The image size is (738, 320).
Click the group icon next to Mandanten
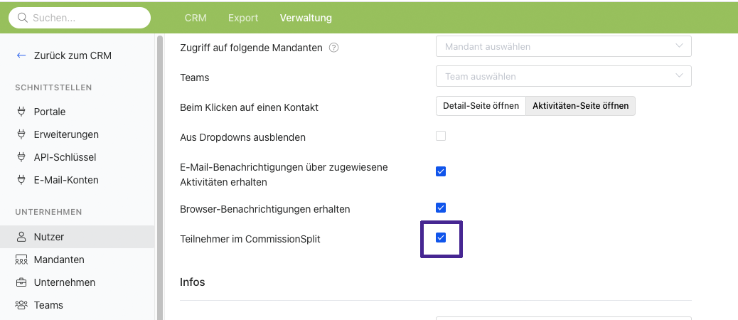[21, 260]
